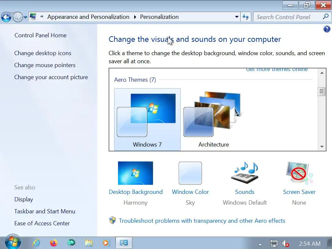This screenshot has height=249, width=332.
Task: Open the Sounds text link
Action: click(245, 192)
